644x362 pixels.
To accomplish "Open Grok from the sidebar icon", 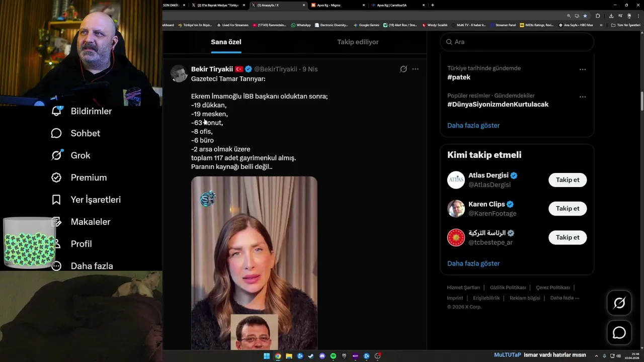I will point(56,155).
